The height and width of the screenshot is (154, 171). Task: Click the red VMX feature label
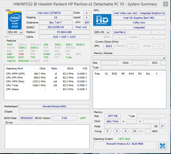21,54
